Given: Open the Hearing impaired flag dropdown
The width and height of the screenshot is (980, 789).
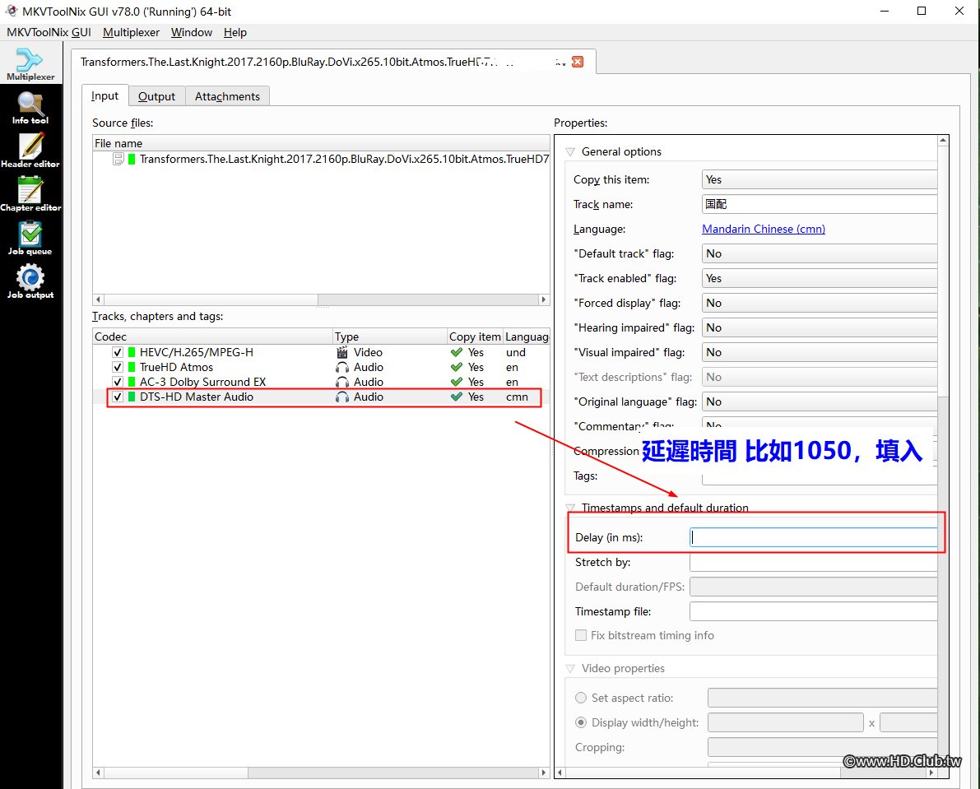Looking at the screenshot, I should coord(820,328).
